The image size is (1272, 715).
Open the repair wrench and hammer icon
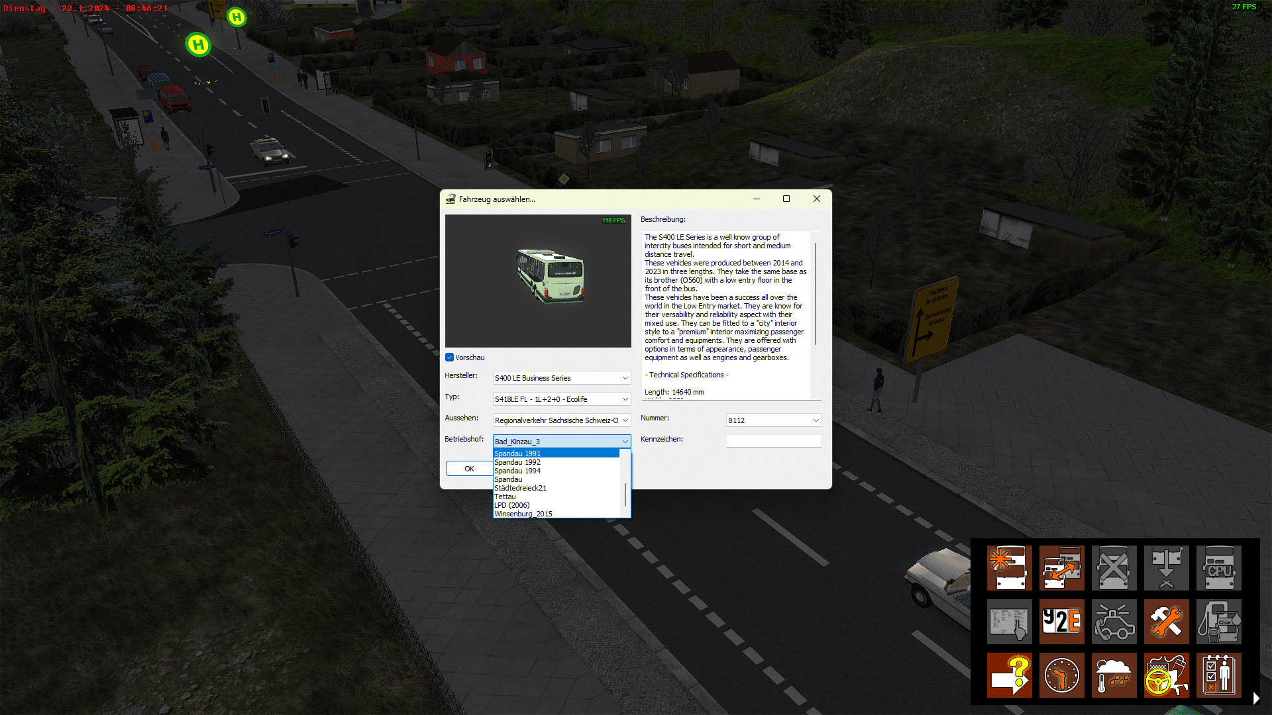1166,622
